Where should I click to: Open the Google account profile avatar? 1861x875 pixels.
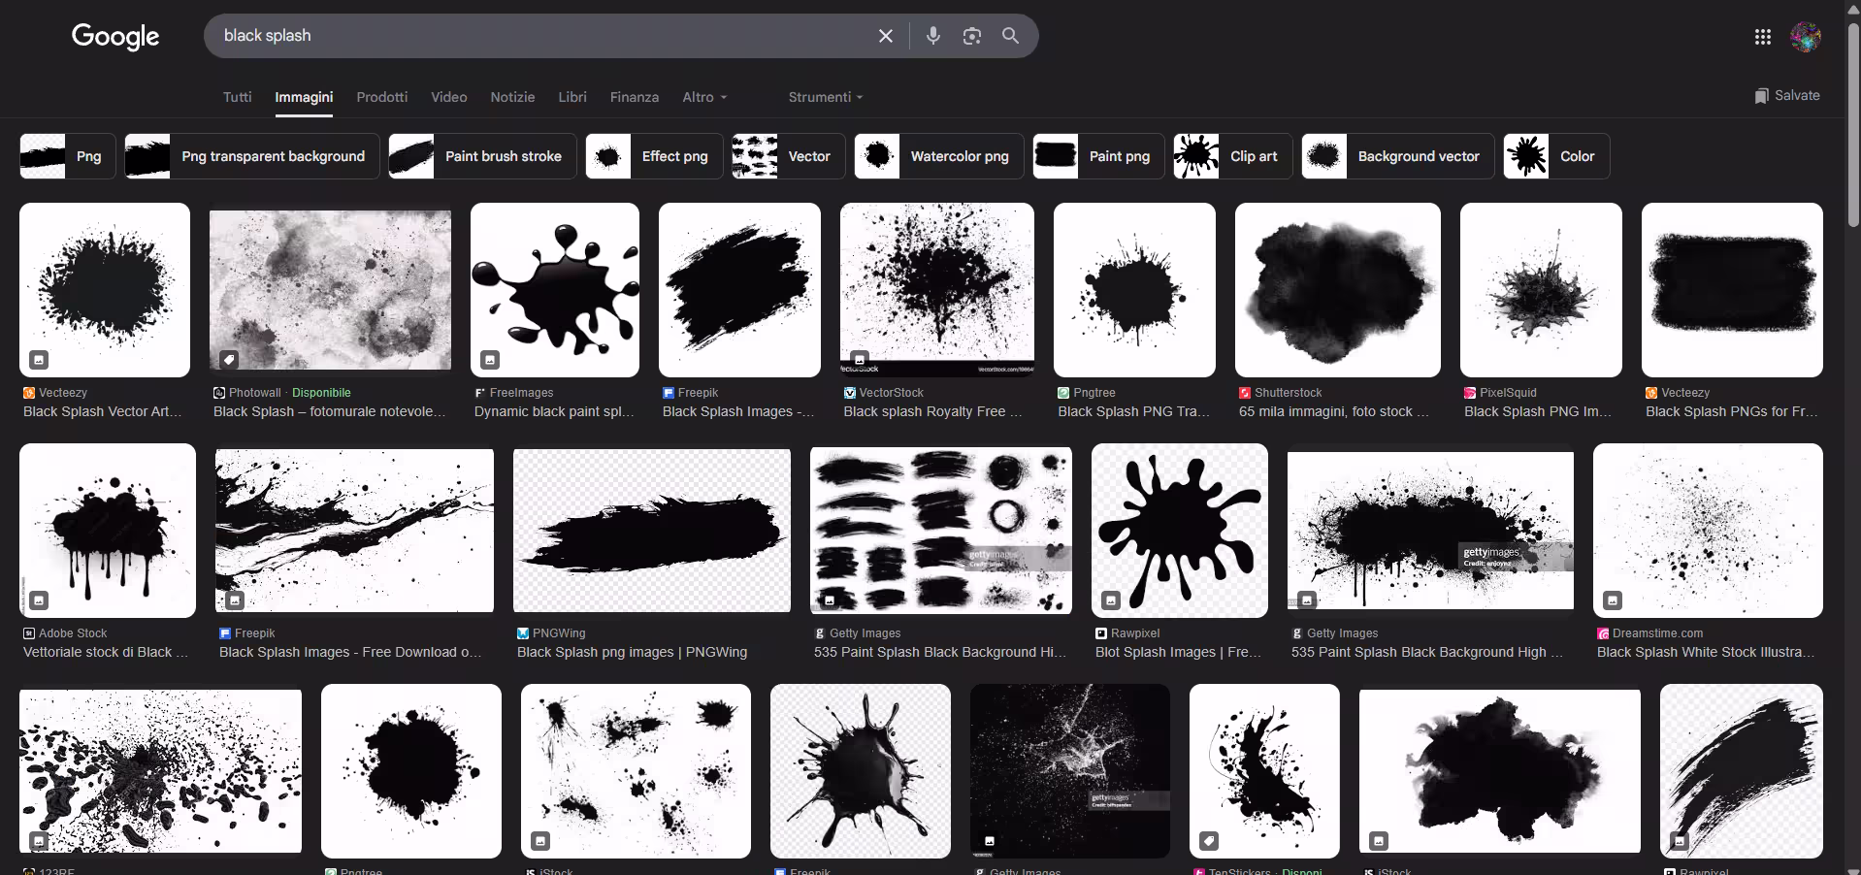click(1805, 37)
